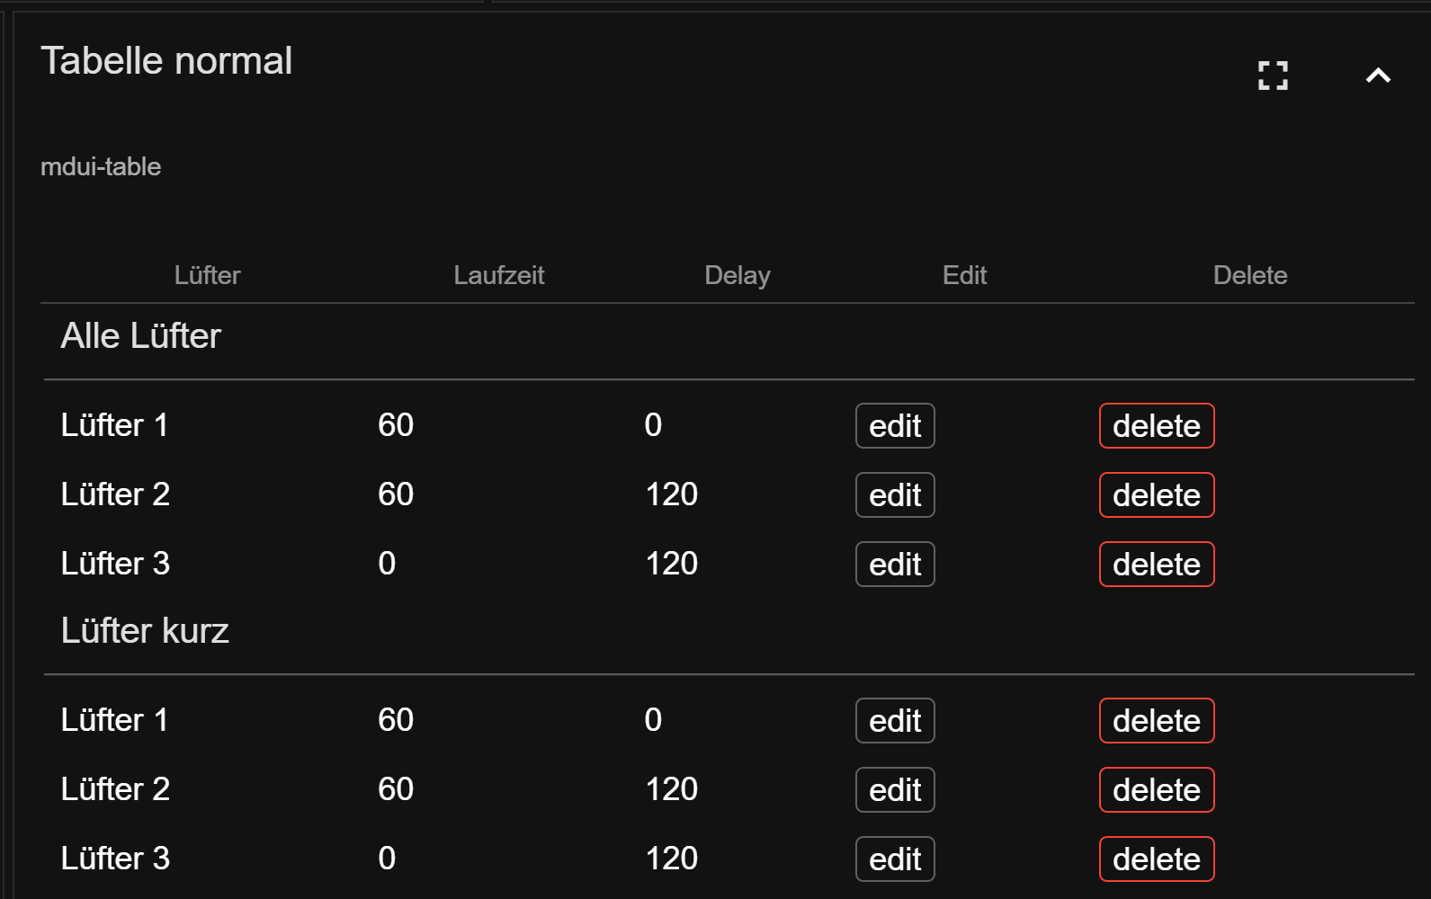Select the Lüfter kurz group row
This screenshot has height=899, width=1431.
pyautogui.click(x=729, y=633)
